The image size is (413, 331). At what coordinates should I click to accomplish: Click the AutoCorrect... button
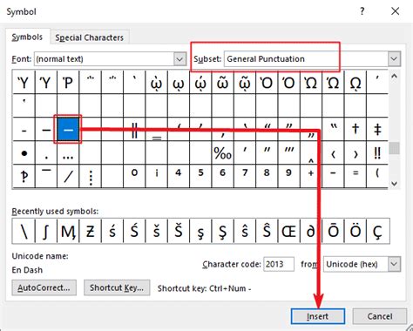[x=44, y=287]
